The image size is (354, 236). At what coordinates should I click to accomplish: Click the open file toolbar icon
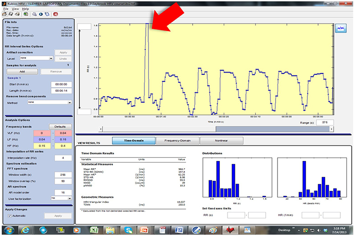click(x=5, y=14)
